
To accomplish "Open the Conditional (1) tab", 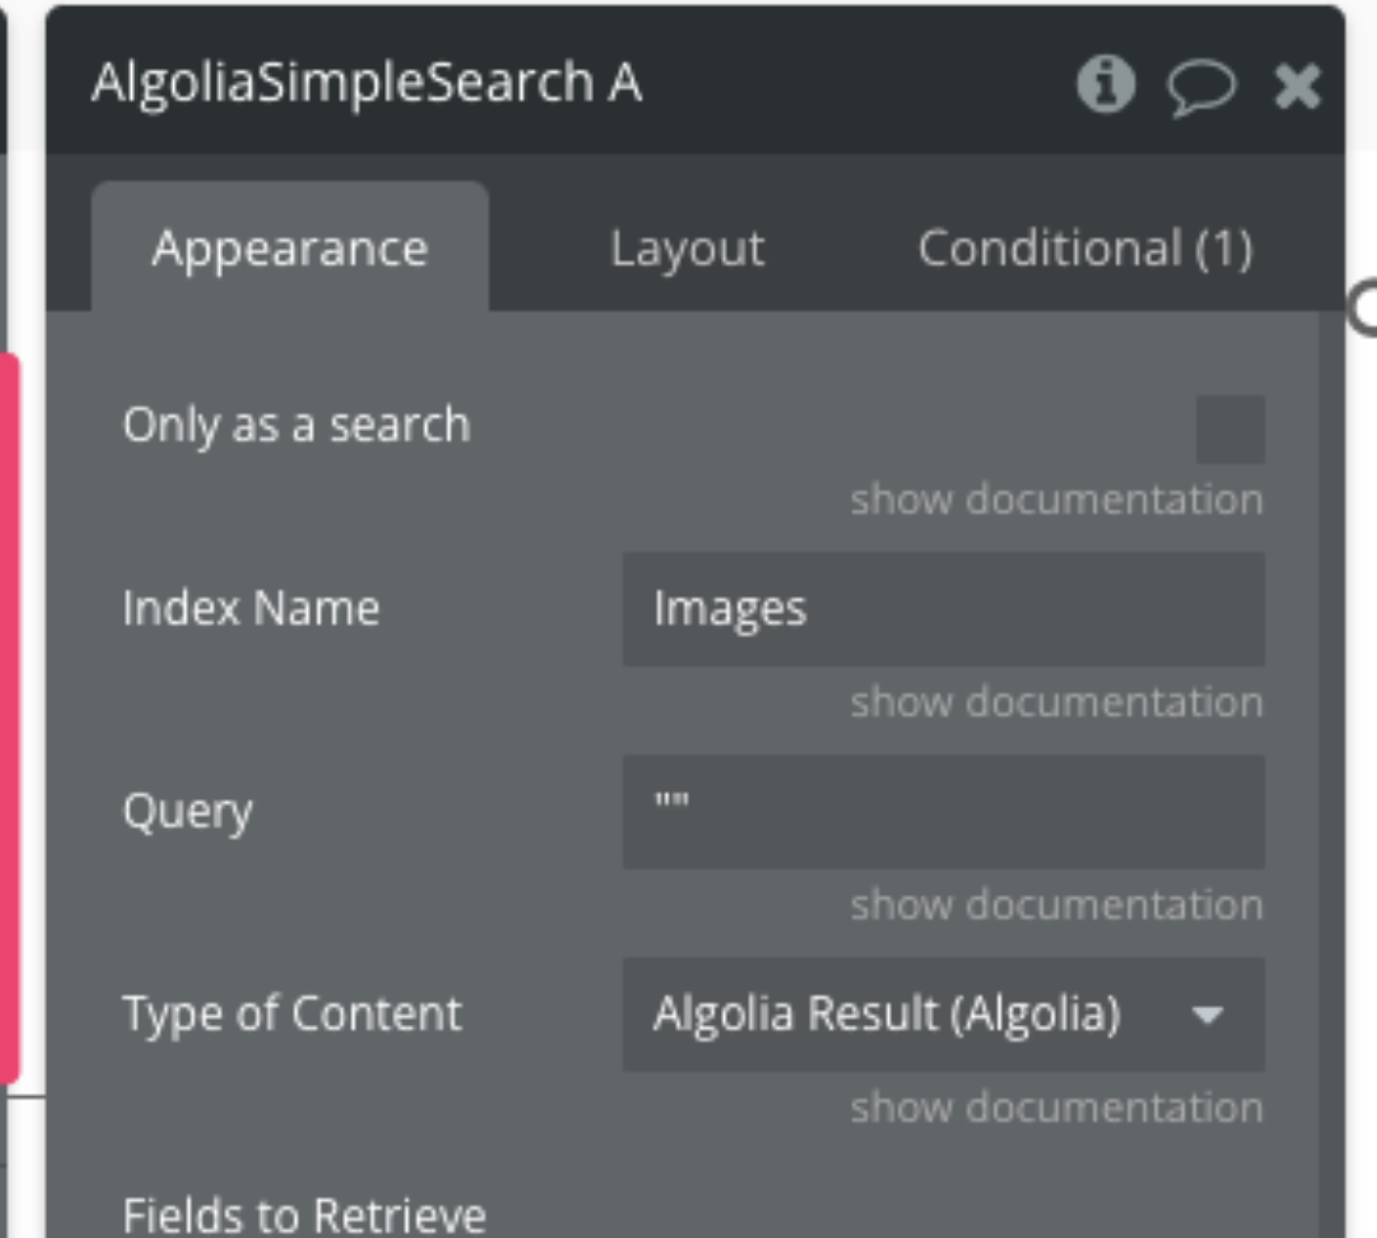I will tap(1086, 248).
